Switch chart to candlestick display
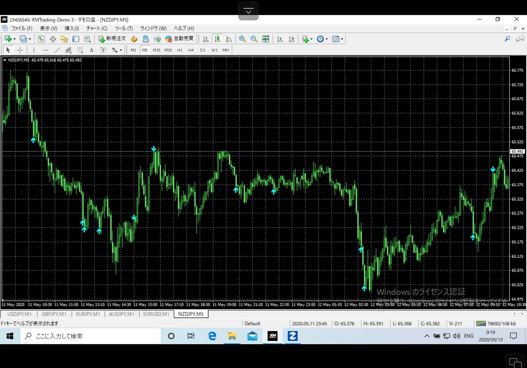527x368 pixels. coord(217,39)
